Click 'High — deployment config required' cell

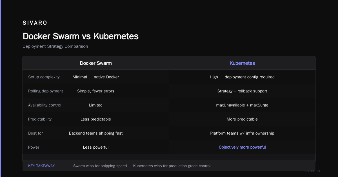tap(242, 77)
